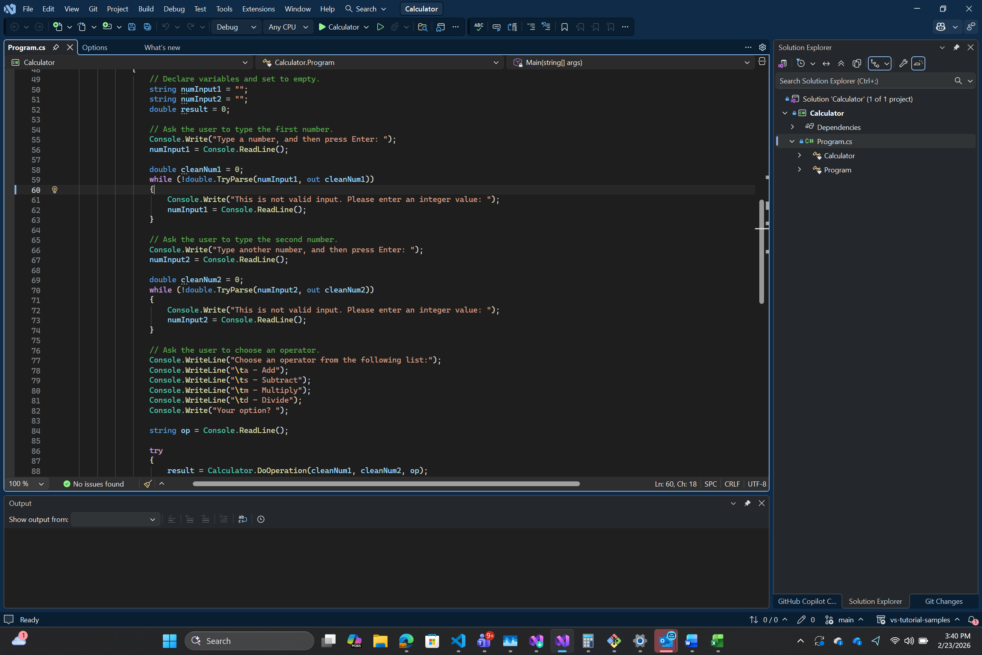Open the Git menu
Viewport: 982px width, 655px height.
pyautogui.click(x=93, y=9)
